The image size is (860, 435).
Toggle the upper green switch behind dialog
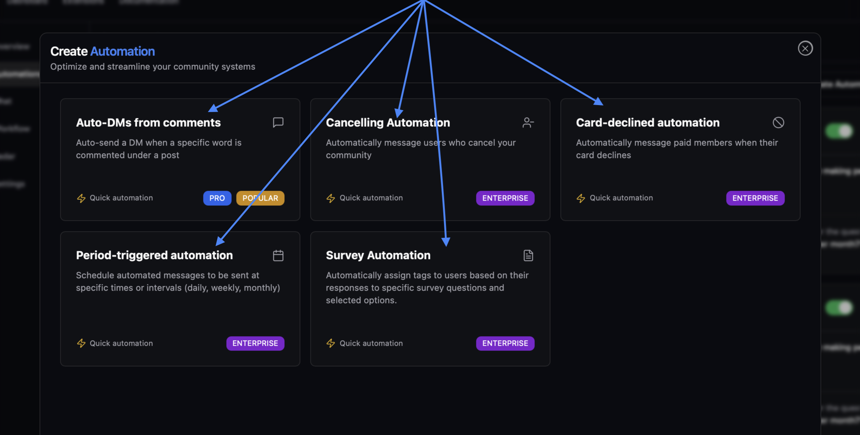click(839, 131)
